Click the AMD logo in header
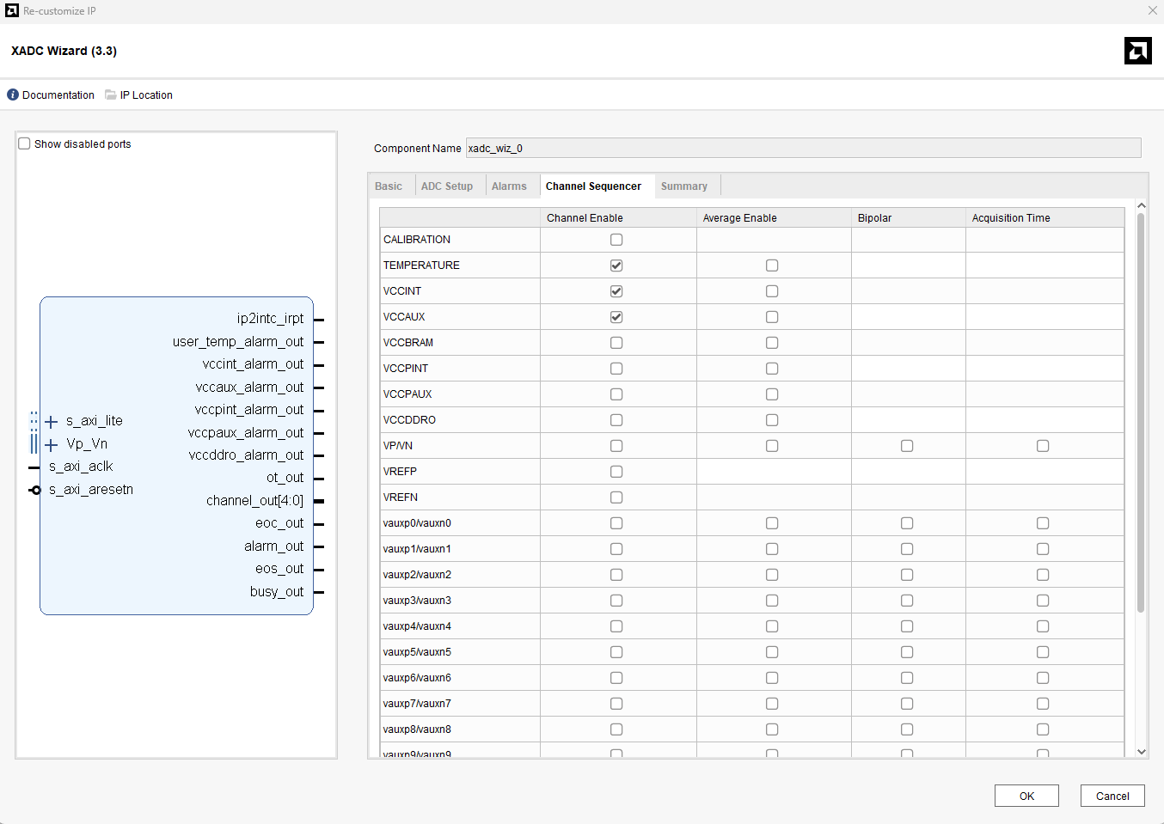The image size is (1164, 824). tap(1137, 51)
